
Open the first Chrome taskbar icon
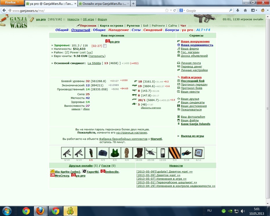click(26, 211)
